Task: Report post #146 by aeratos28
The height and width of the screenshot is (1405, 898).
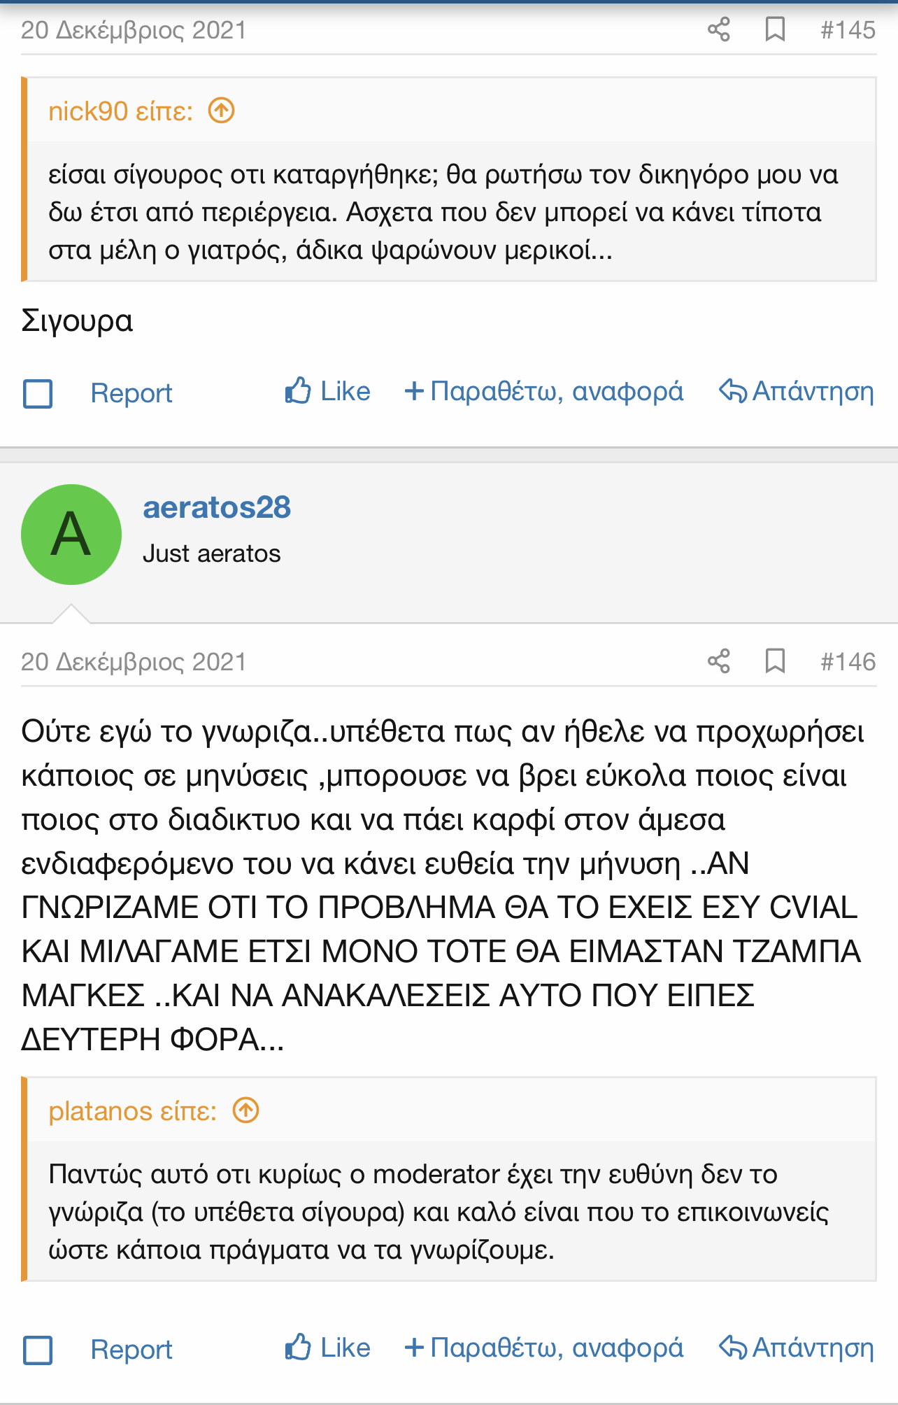Action: [131, 1350]
